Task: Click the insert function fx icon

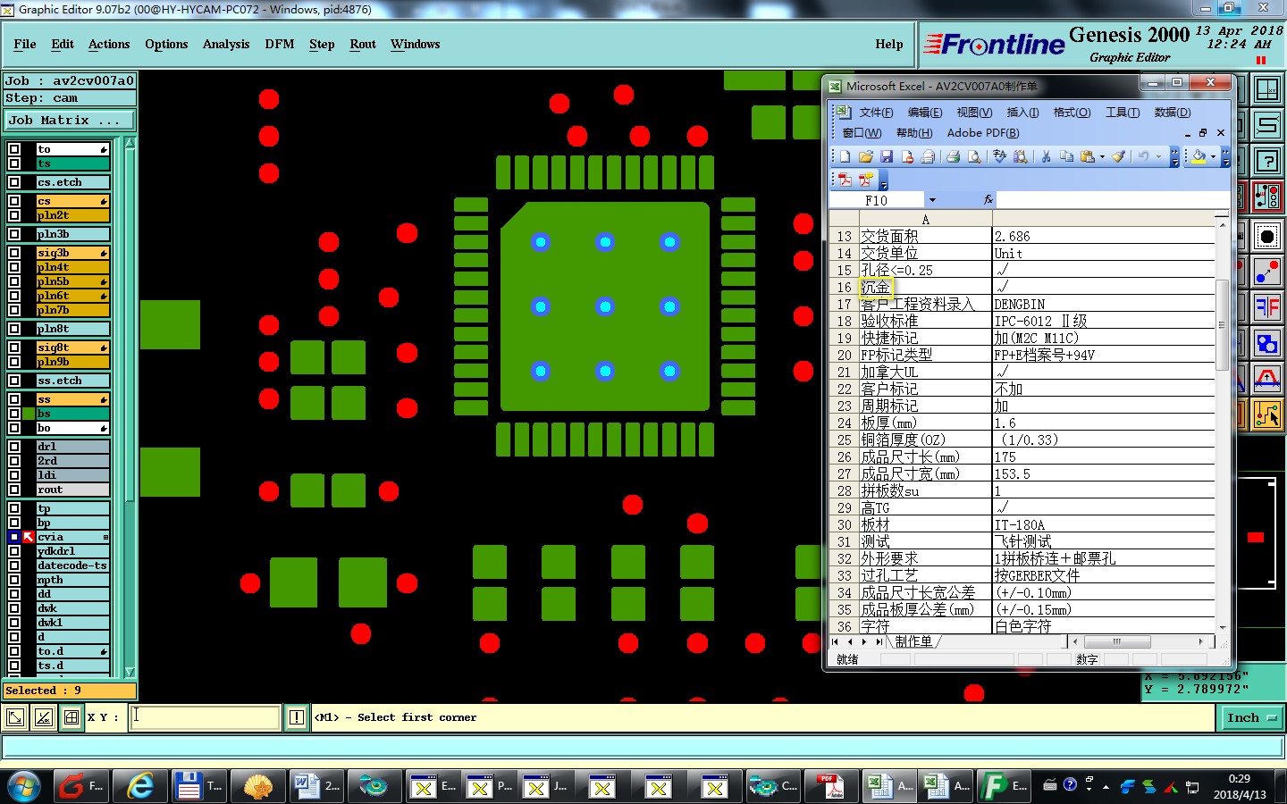Action: 988,200
